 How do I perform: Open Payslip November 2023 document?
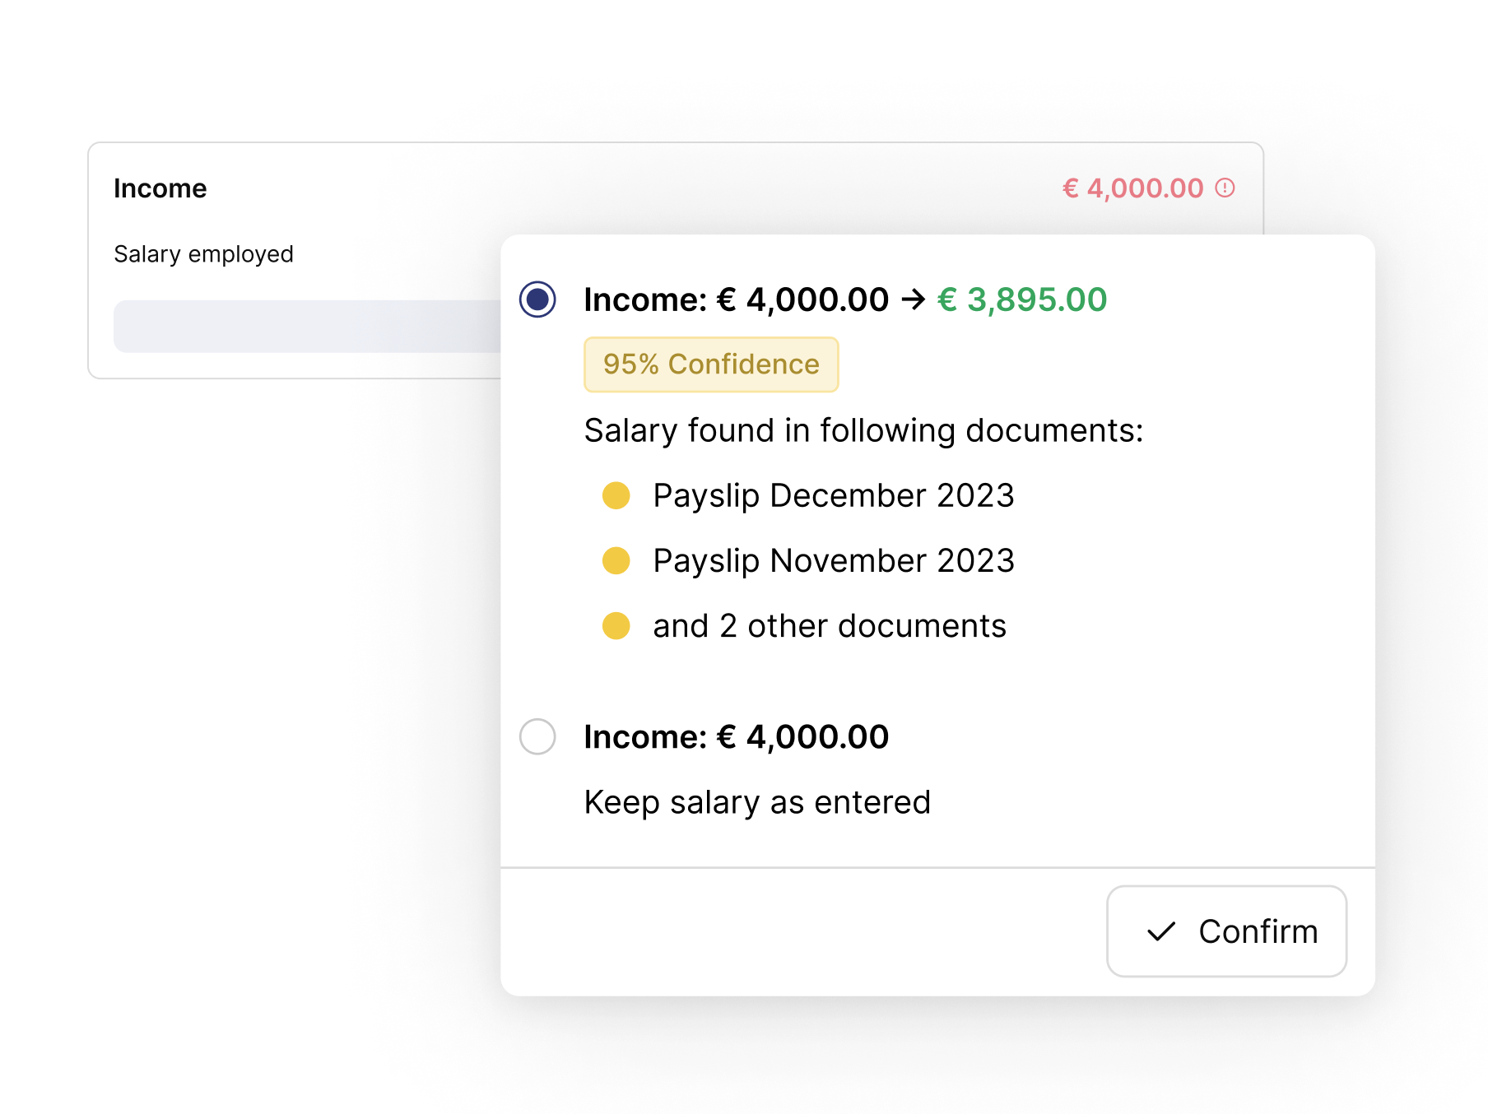[833, 561]
